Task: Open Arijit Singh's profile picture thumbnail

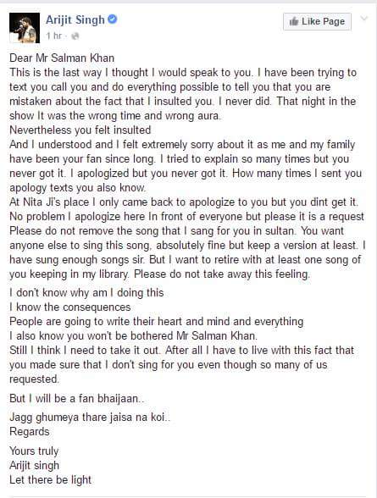Action: pyautogui.click(x=25, y=28)
